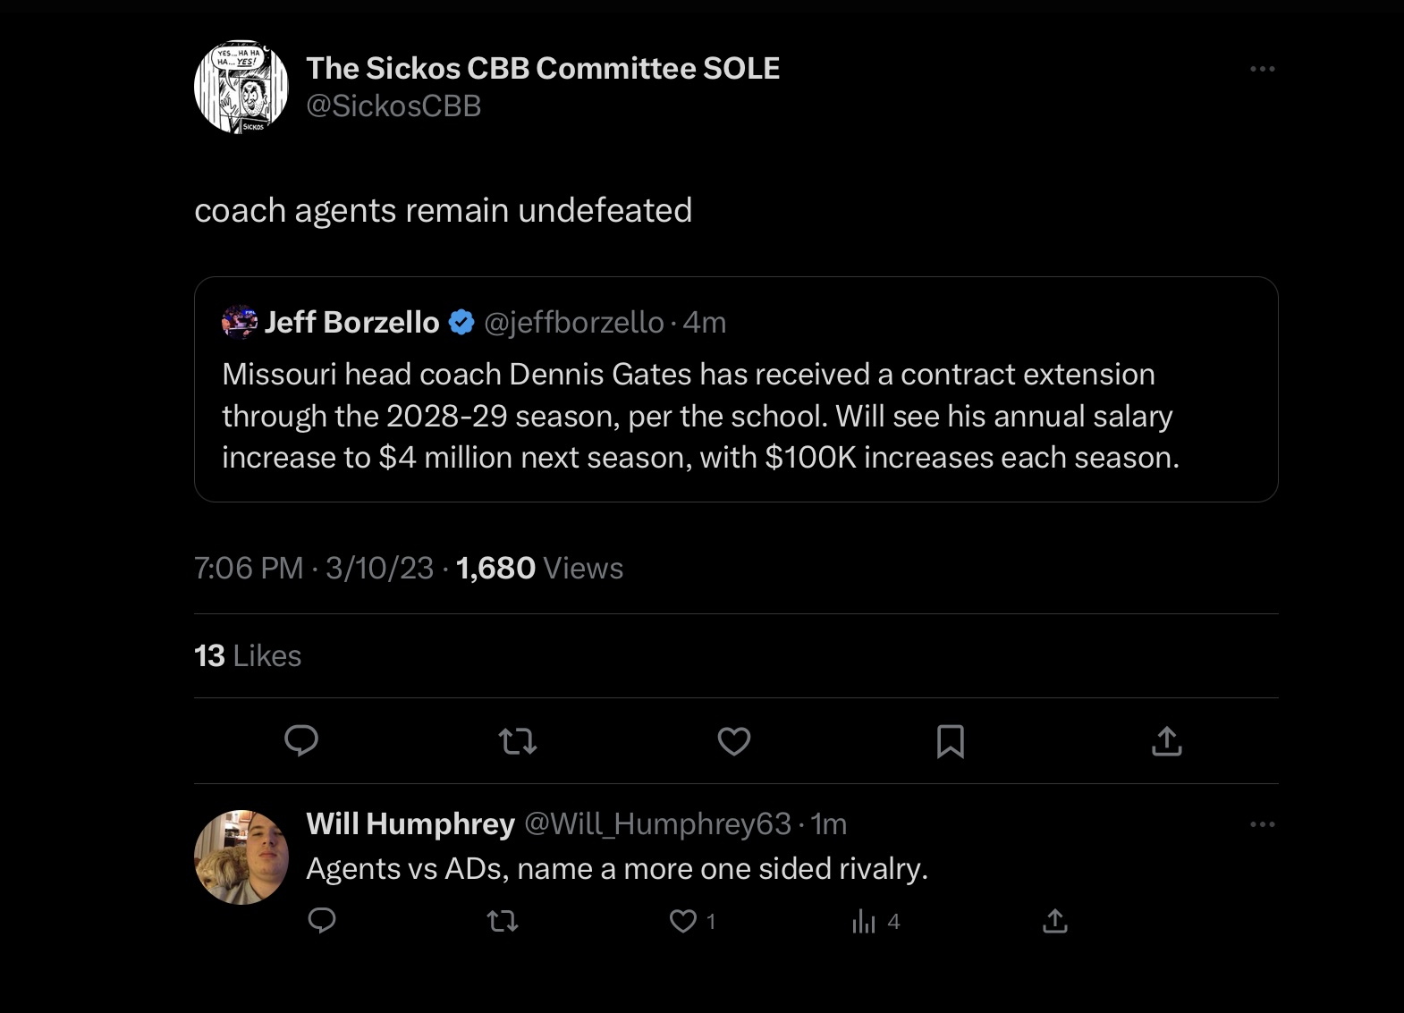
Task: Retweet the SickosCBB main tweet
Action: click(x=518, y=741)
